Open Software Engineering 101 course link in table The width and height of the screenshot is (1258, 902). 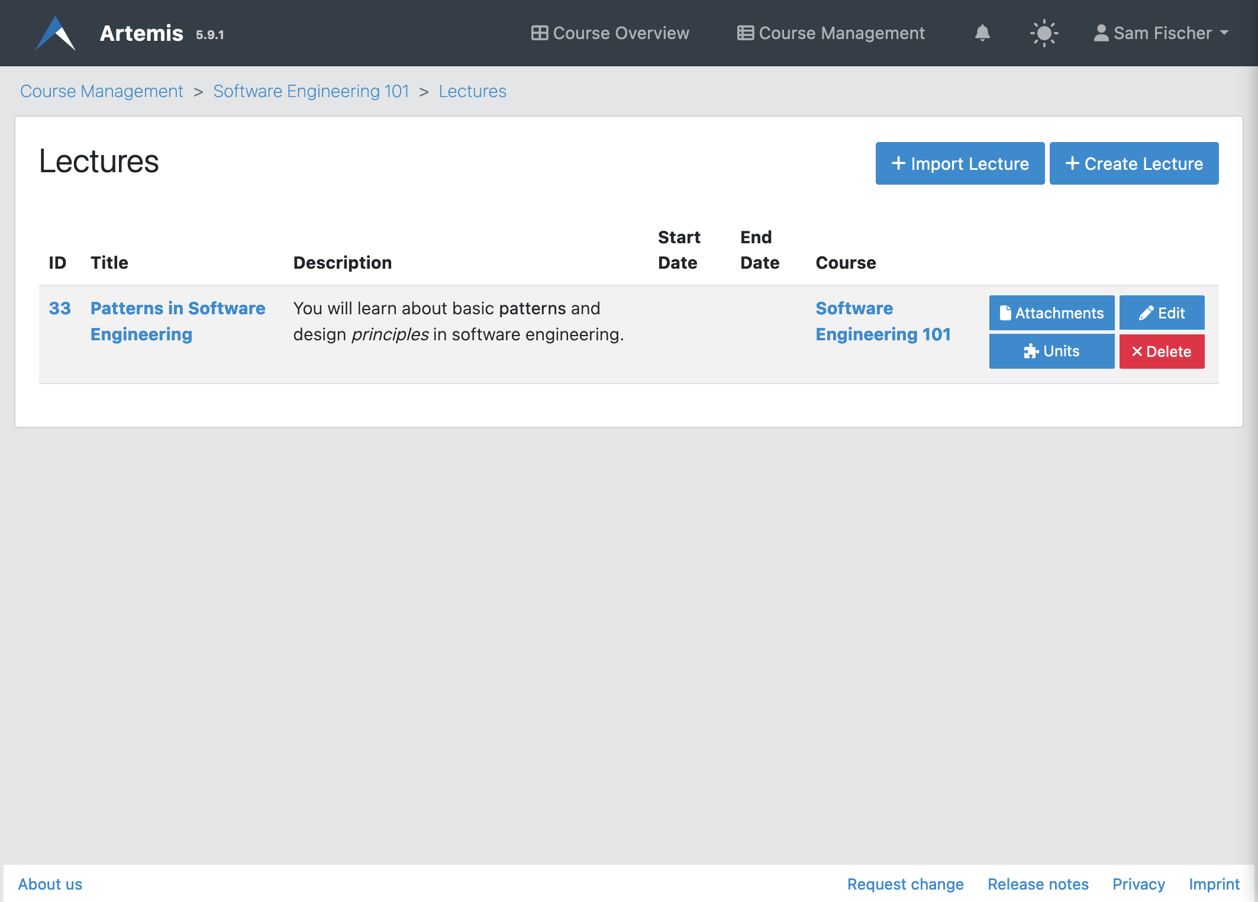coord(883,321)
